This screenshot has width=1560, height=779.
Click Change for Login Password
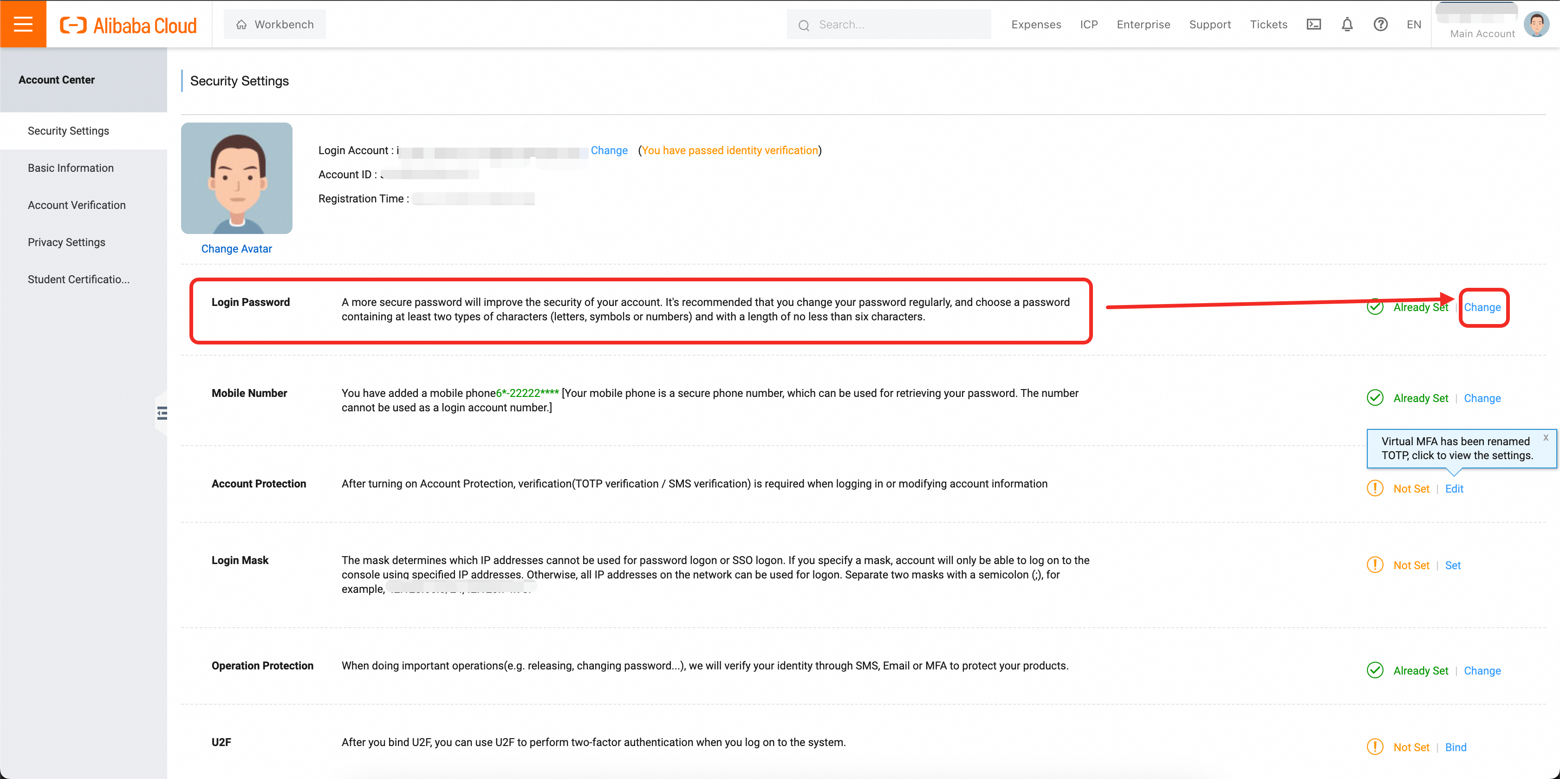(1482, 307)
